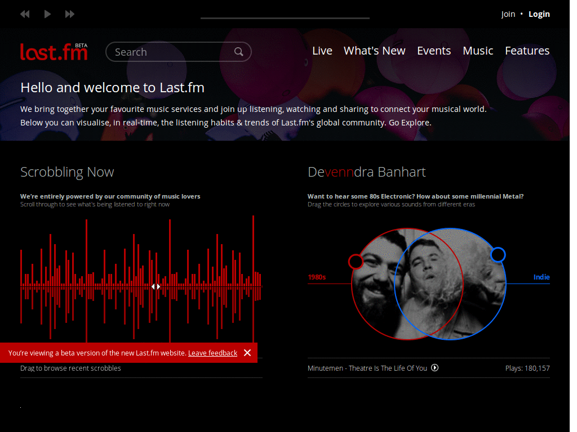The image size is (577, 432).
Task: Click the search magnifier icon
Action: point(239,51)
